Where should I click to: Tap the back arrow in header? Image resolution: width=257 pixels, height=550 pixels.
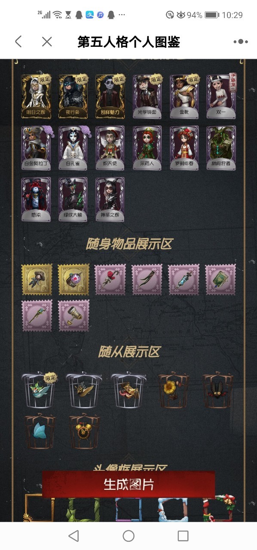pyautogui.click(x=18, y=42)
